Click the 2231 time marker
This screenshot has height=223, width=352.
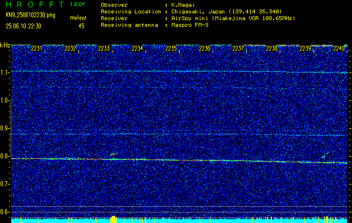(x=36, y=49)
